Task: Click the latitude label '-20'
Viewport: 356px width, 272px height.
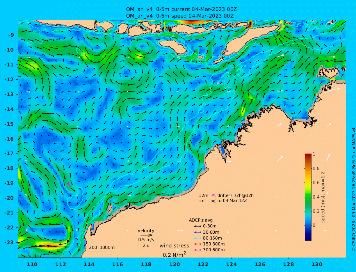Action: tap(10, 198)
